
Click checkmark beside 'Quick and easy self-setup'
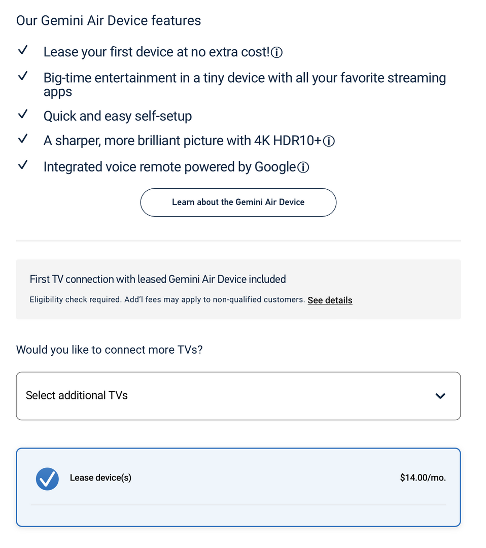coord(22,114)
